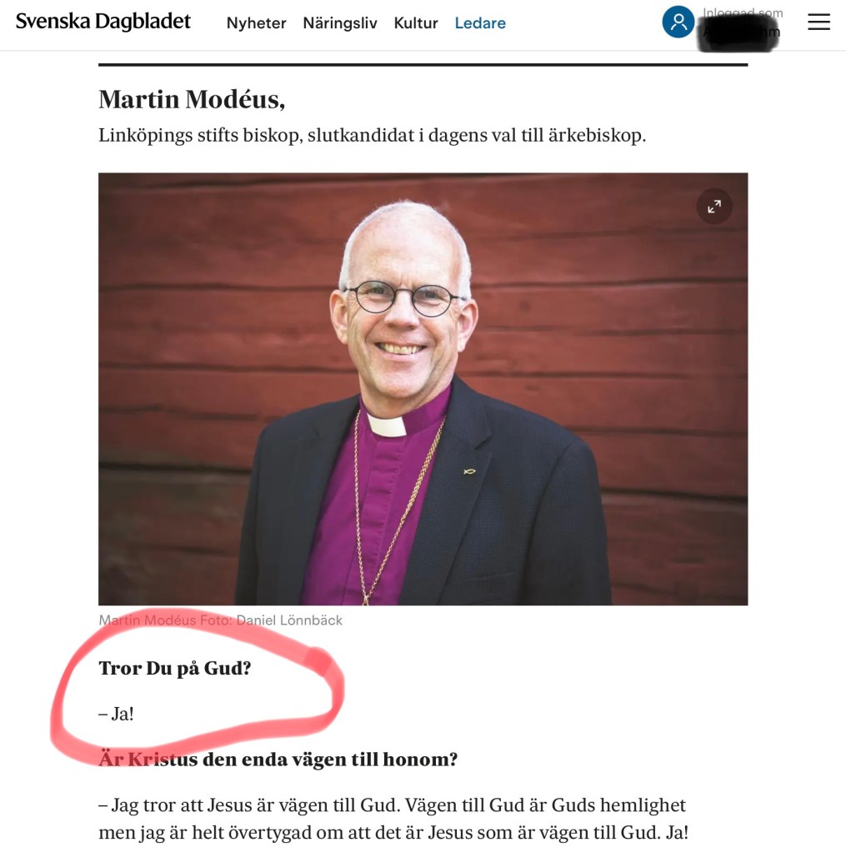Open the Näringsliv section
The image size is (846, 852).
tap(340, 22)
